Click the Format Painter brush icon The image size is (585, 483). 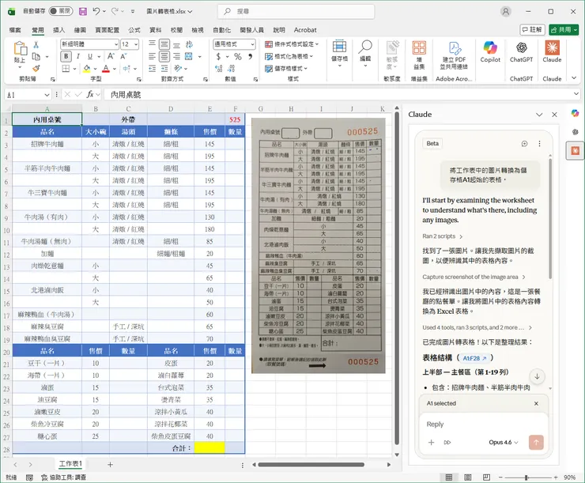tap(36, 68)
